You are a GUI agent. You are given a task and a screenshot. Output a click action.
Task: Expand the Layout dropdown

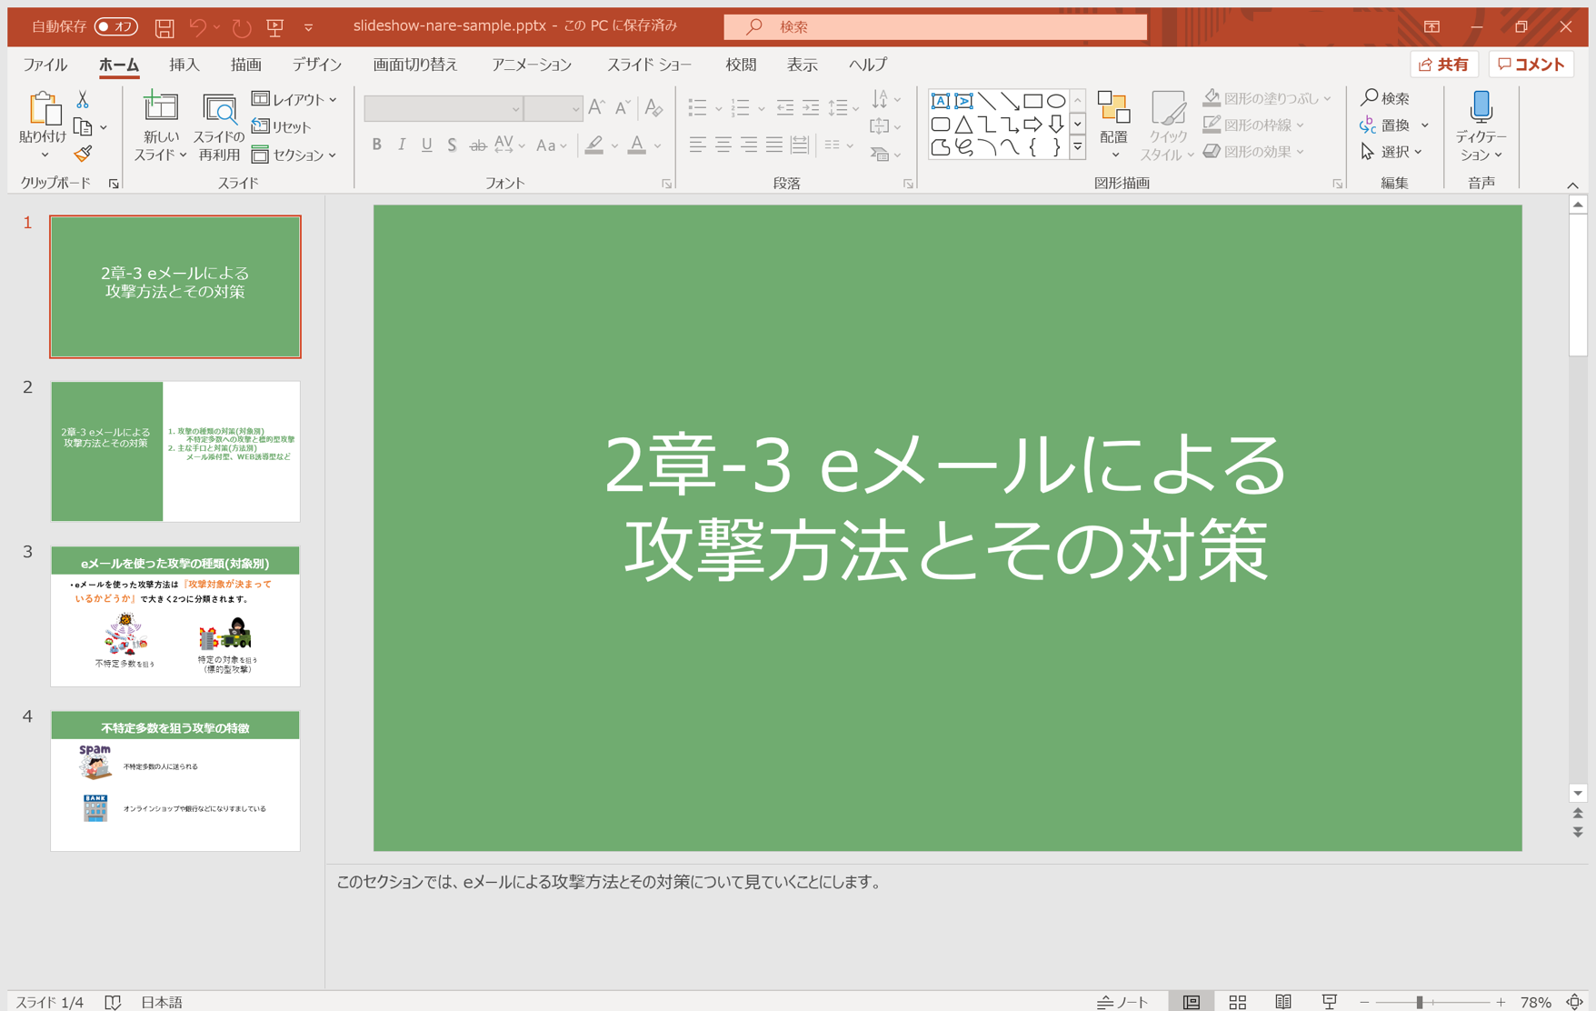click(294, 99)
